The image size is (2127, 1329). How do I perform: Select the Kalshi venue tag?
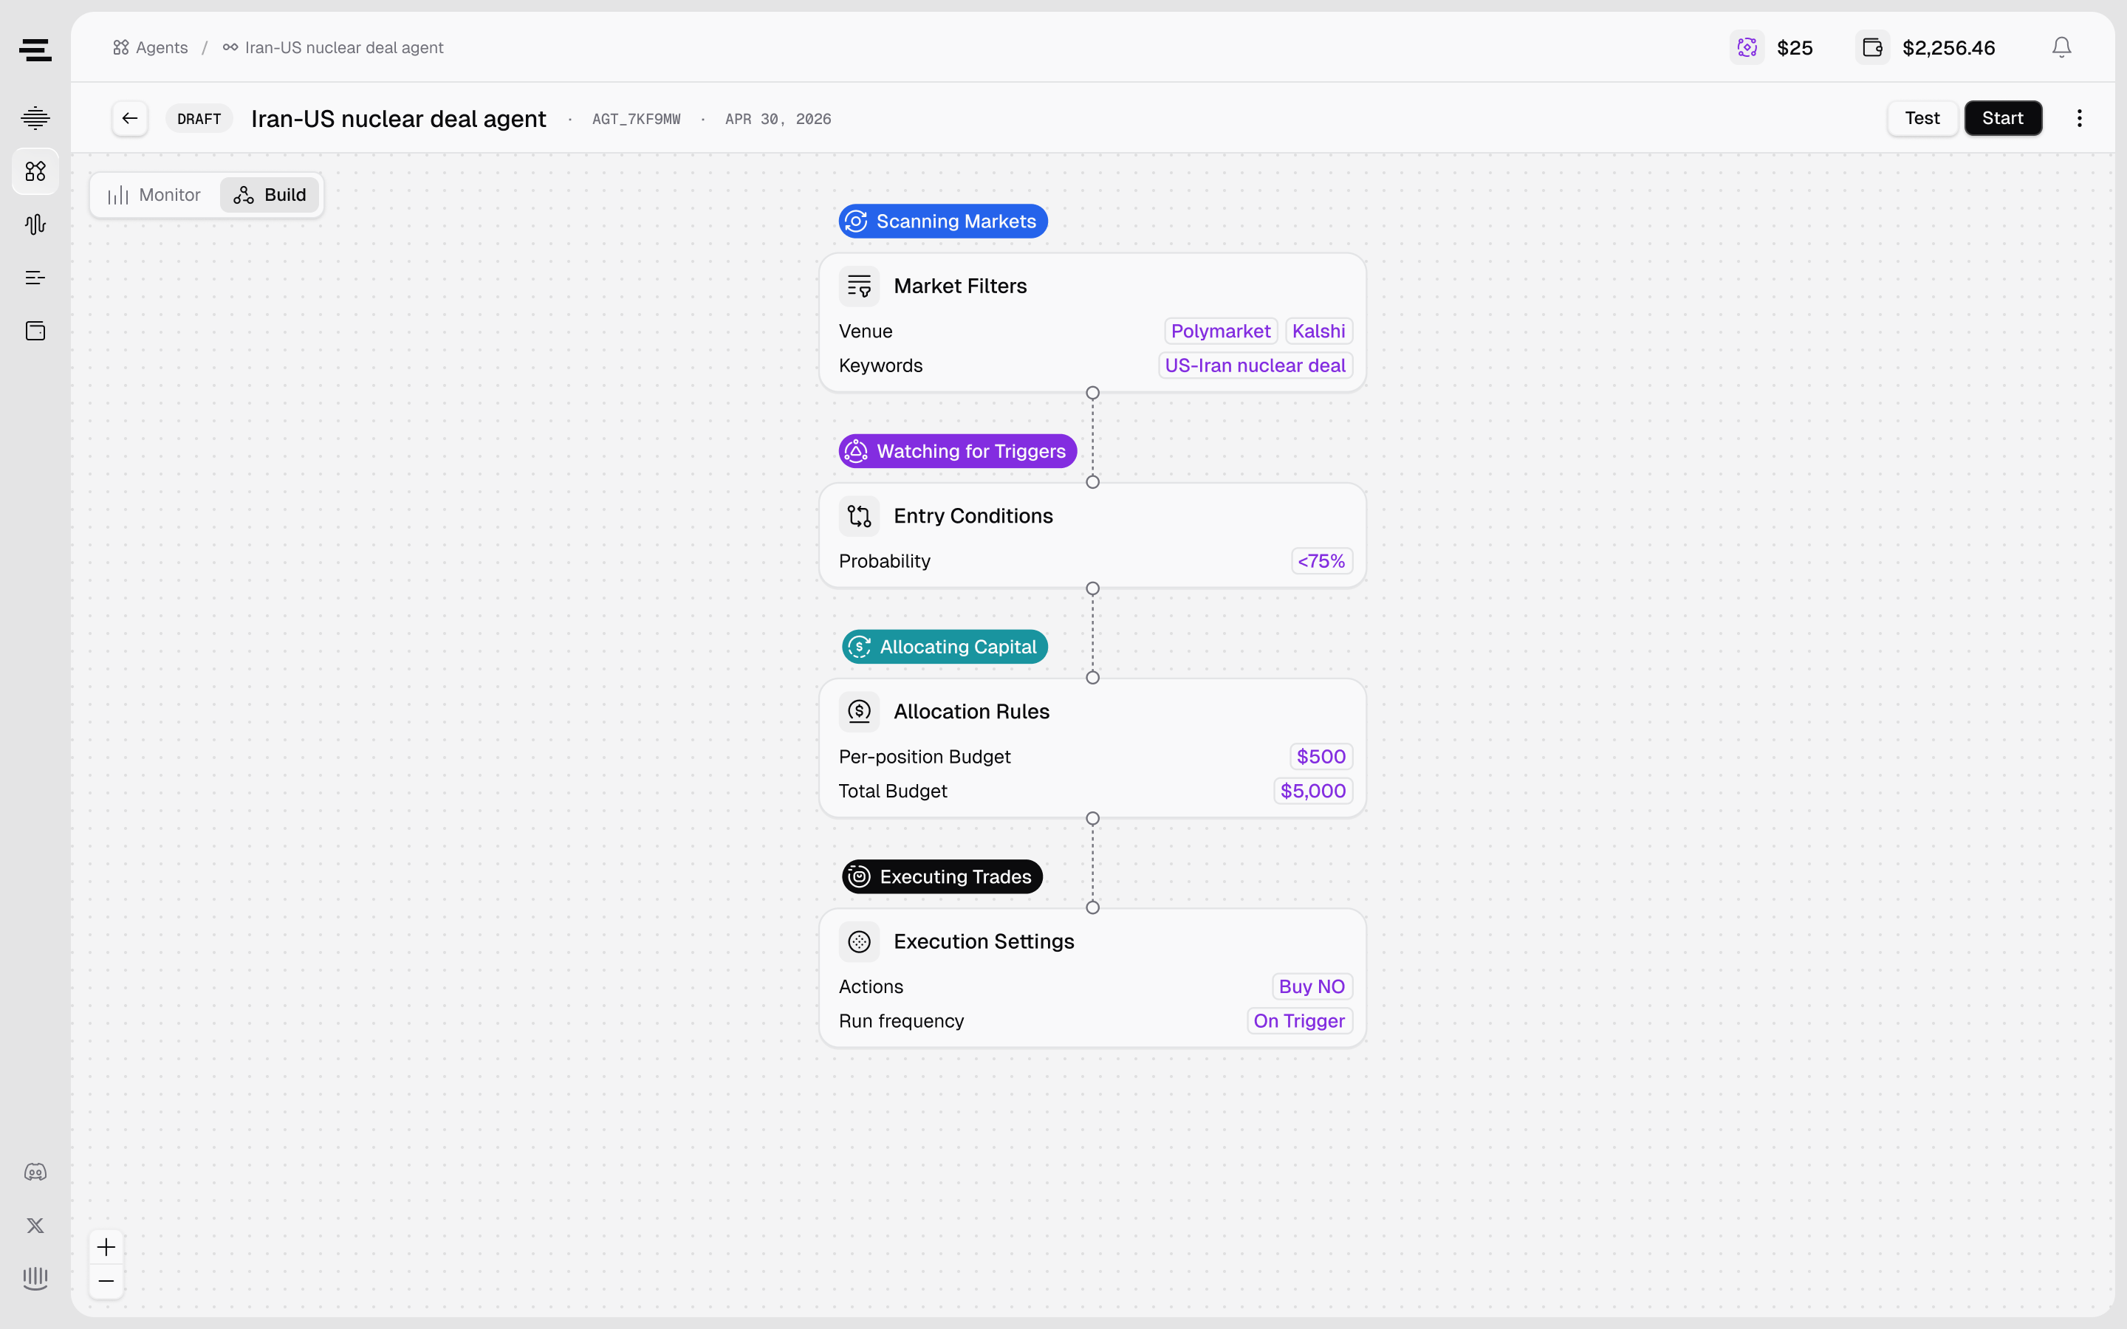(1318, 332)
